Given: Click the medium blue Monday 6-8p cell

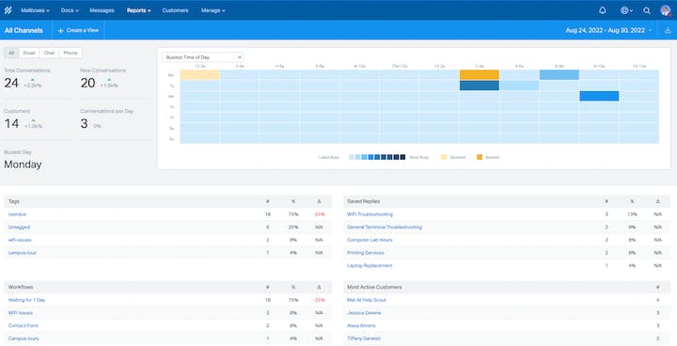Looking at the screenshot, I should click(x=559, y=74).
